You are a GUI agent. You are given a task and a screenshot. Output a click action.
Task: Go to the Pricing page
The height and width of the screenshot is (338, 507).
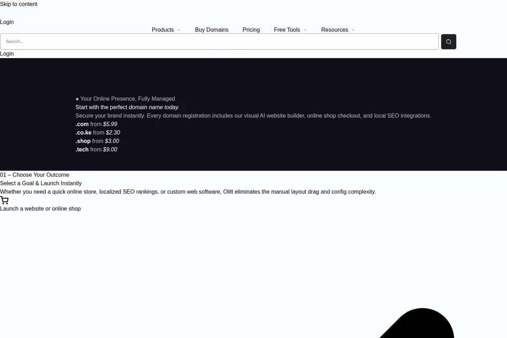[251, 30]
